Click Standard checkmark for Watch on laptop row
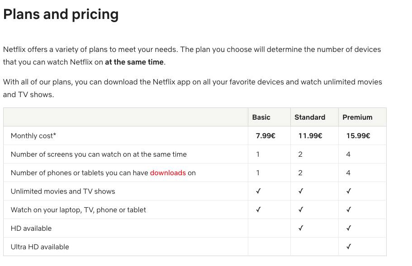This screenshot has height=266, width=412. point(301,210)
